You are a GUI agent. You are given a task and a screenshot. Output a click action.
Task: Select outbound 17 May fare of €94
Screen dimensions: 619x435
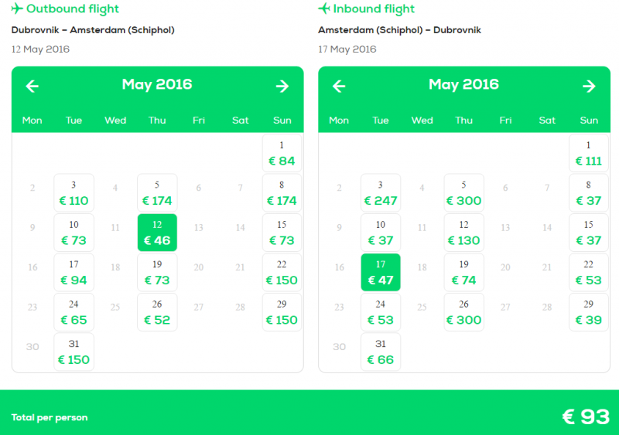point(74,272)
